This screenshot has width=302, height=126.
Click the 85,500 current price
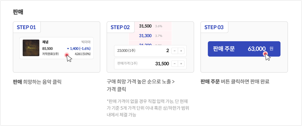47,49
